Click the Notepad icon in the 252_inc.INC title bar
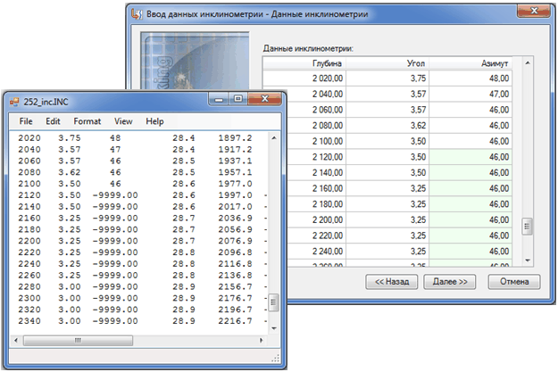 coord(13,102)
